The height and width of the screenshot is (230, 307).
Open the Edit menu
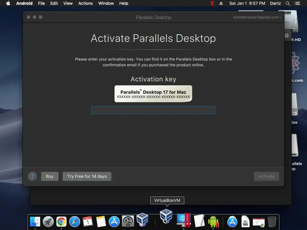coord(54,3)
